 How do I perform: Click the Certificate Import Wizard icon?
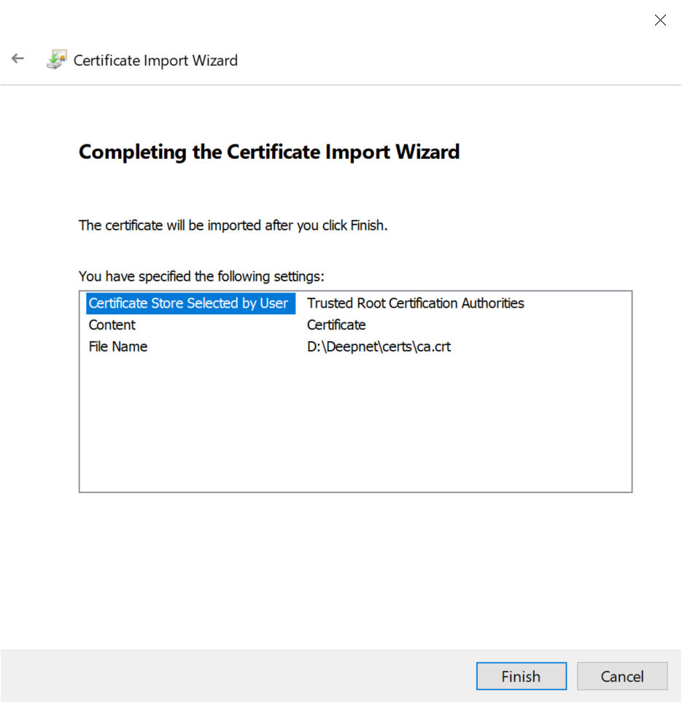(56, 60)
